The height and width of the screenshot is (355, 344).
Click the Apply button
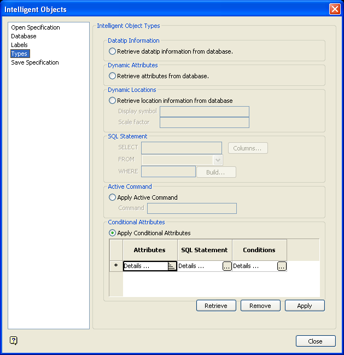point(305,306)
